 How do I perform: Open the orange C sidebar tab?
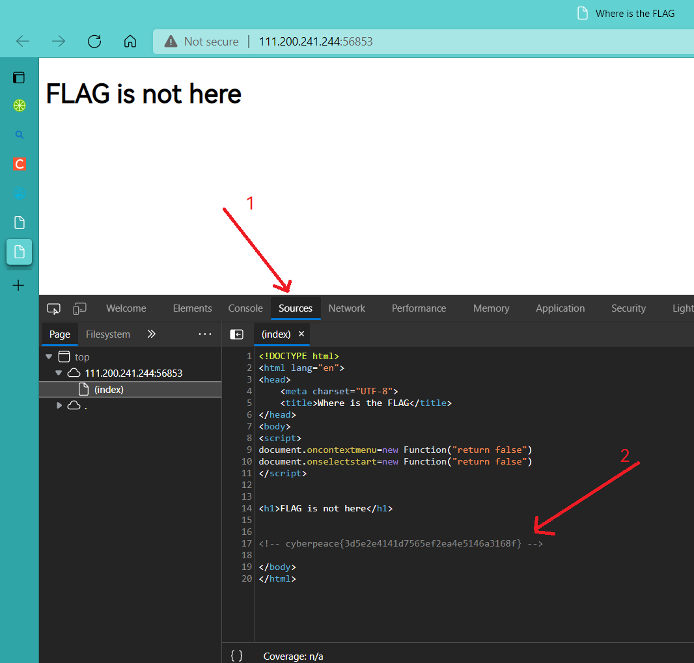(x=19, y=164)
